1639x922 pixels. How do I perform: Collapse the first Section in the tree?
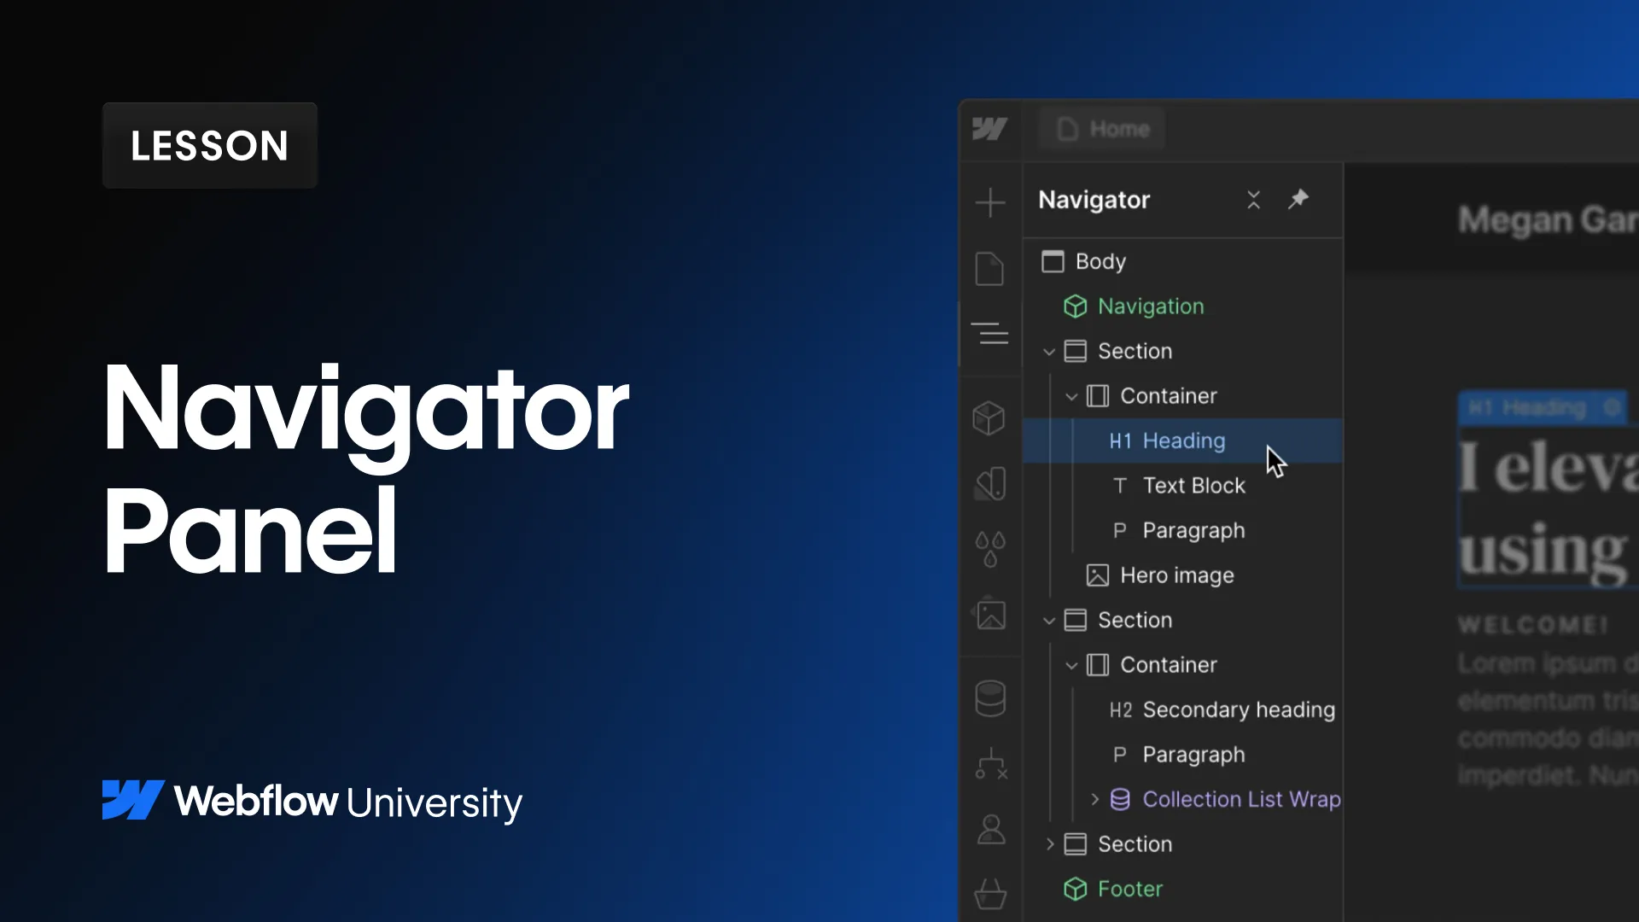(1048, 351)
